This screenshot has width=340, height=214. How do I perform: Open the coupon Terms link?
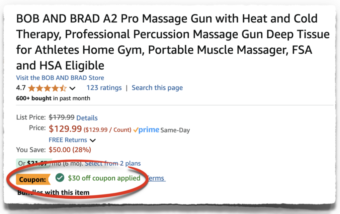click(156, 178)
